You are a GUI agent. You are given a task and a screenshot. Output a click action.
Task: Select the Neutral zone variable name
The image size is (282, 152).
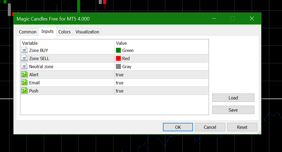(41, 67)
